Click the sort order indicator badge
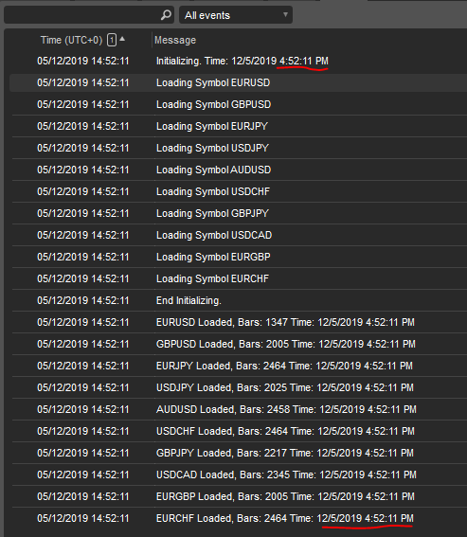The width and height of the screenshot is (467, 537). [112, 40]
